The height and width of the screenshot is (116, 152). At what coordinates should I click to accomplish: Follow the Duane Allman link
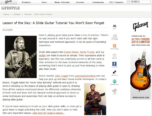(x=71, y=52)
